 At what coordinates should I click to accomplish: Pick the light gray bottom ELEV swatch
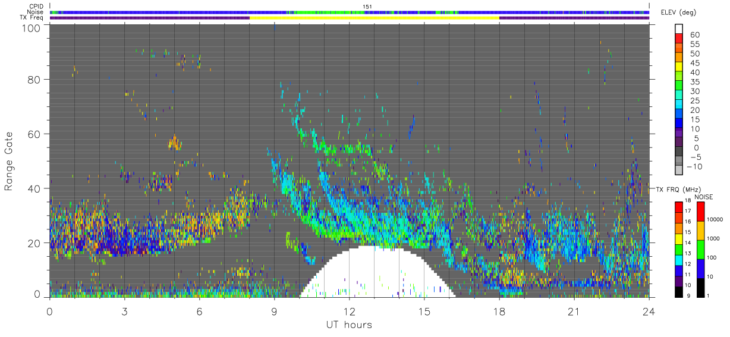click(679, 169)
